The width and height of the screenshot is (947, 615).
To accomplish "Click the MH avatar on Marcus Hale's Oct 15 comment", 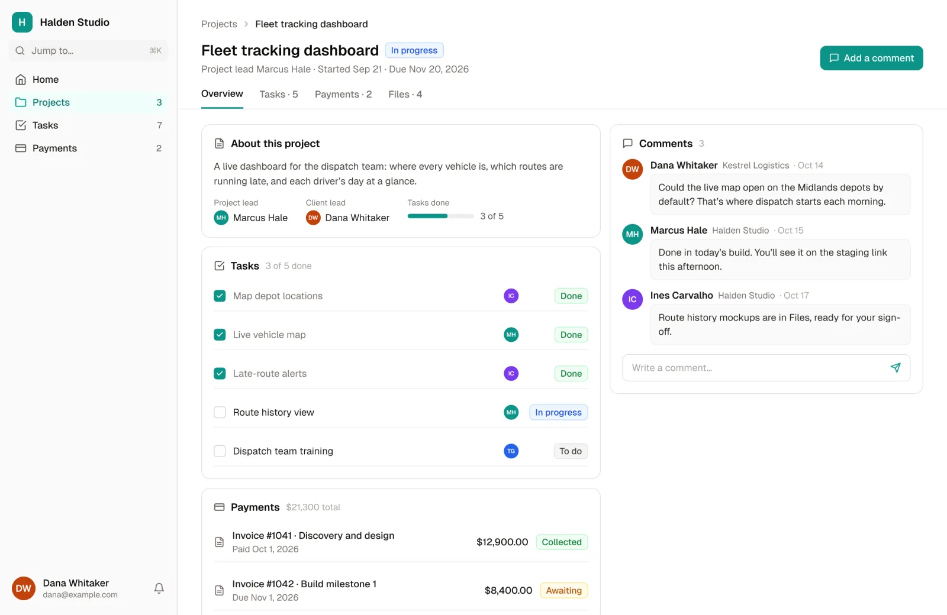I will (633, 234).
